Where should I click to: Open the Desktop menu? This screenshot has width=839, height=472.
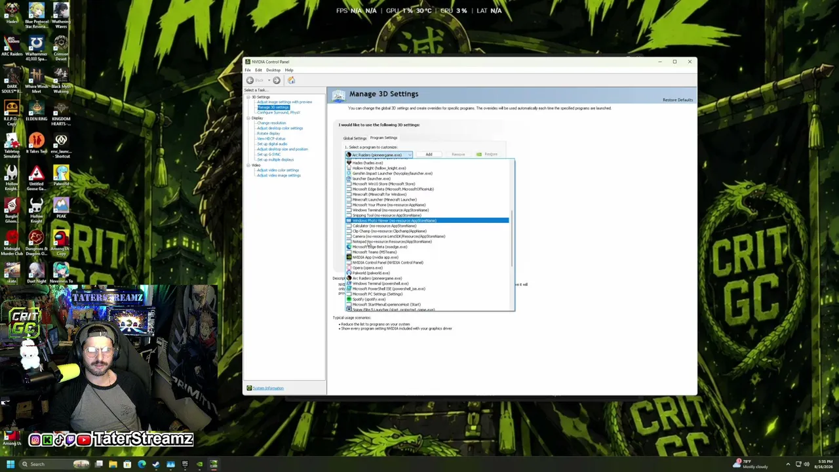coord(273,70)
